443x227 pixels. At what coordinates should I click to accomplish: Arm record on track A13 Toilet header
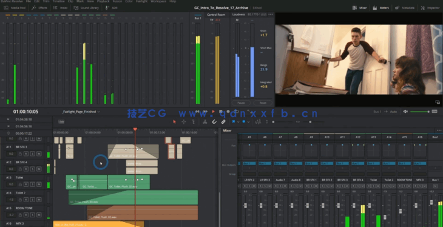tap(26, 185)
